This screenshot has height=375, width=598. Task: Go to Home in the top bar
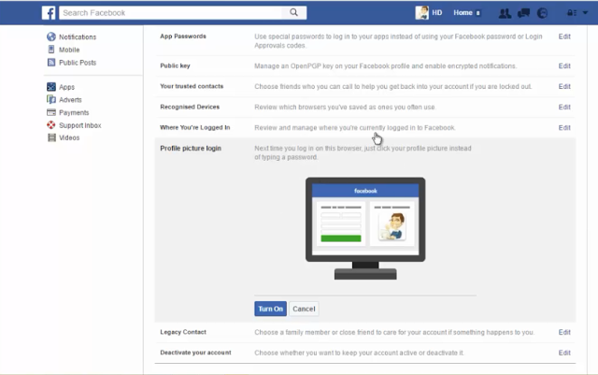coord(463,12)
